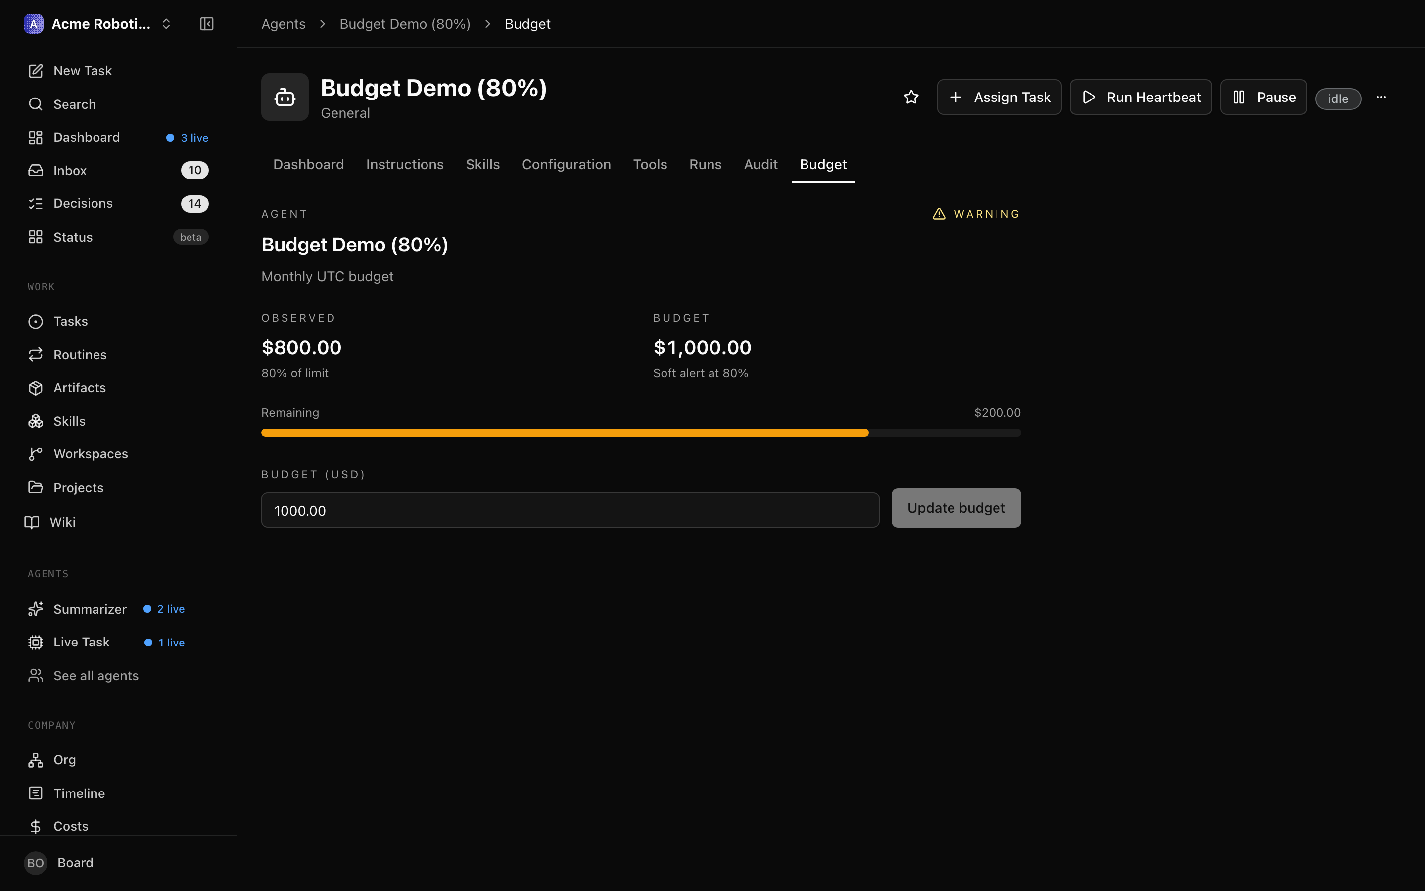Click the beta badge next to Status
Screen dimensions: 1425x891
coord(190,237)
